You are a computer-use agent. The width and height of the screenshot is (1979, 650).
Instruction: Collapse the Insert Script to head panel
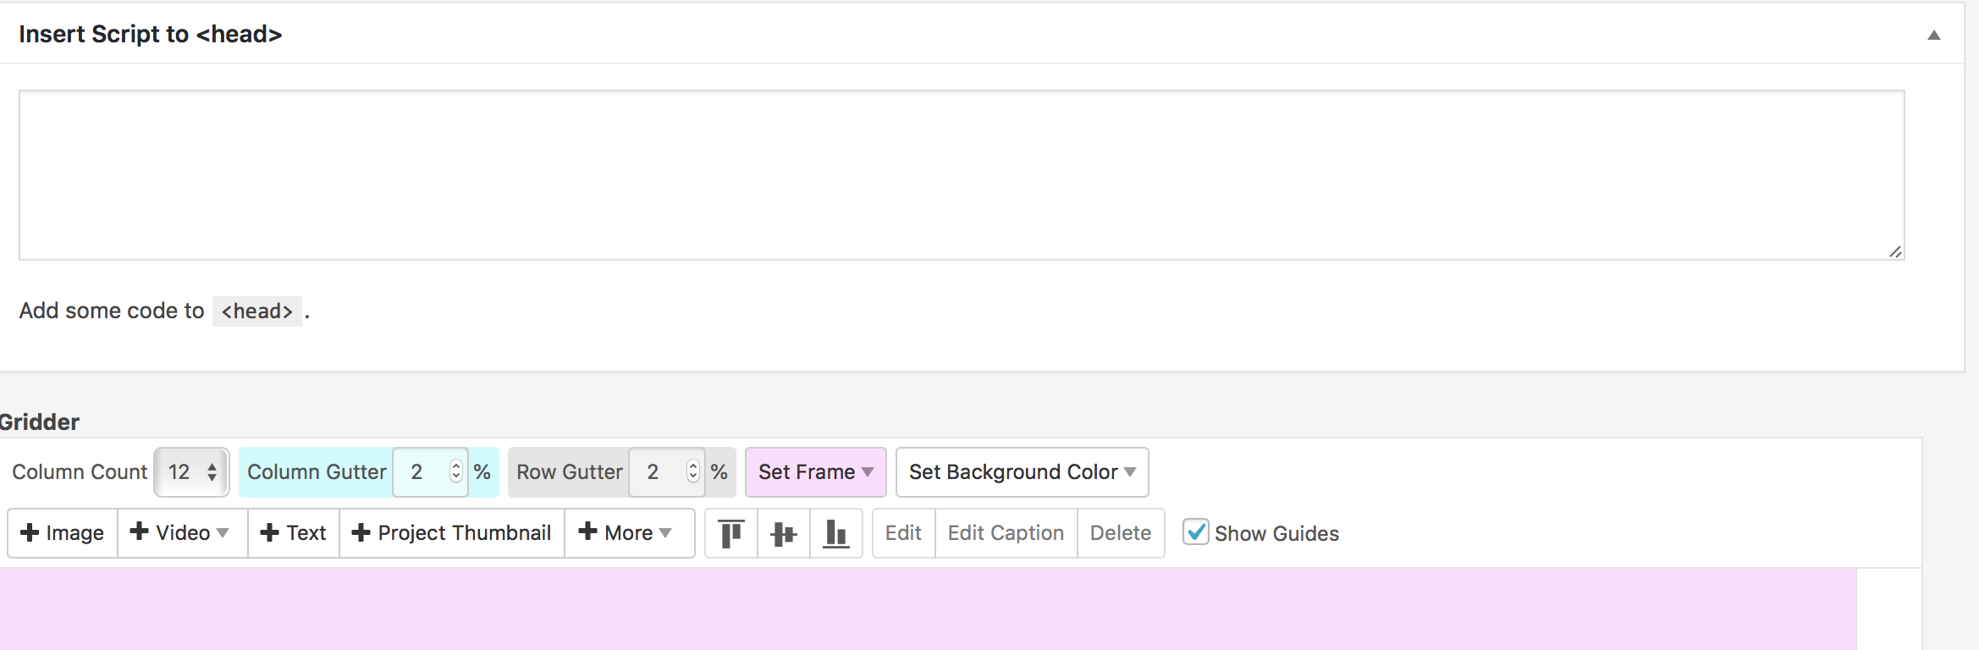[x=1933, y=35]
